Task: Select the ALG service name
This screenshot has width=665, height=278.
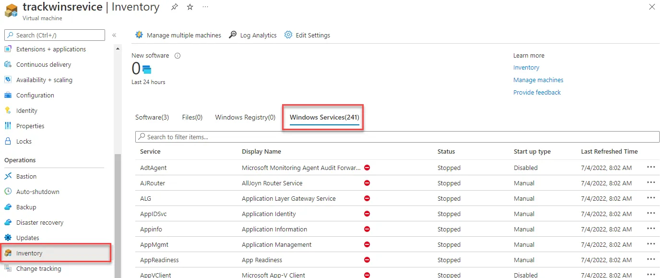Action: click(x=146, y=198)
